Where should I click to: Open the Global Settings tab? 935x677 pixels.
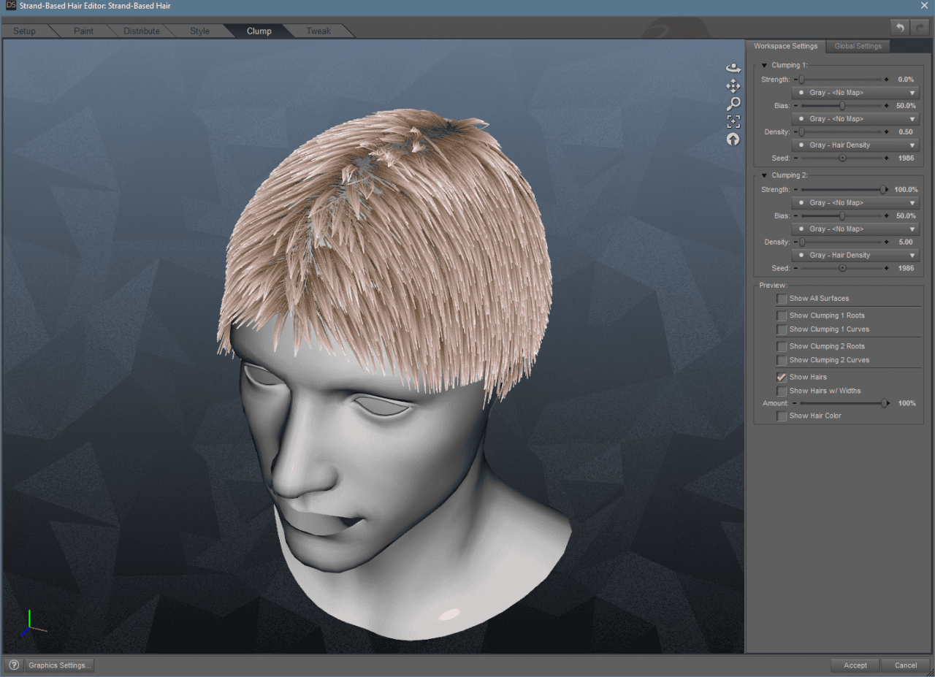pos(858,45)
